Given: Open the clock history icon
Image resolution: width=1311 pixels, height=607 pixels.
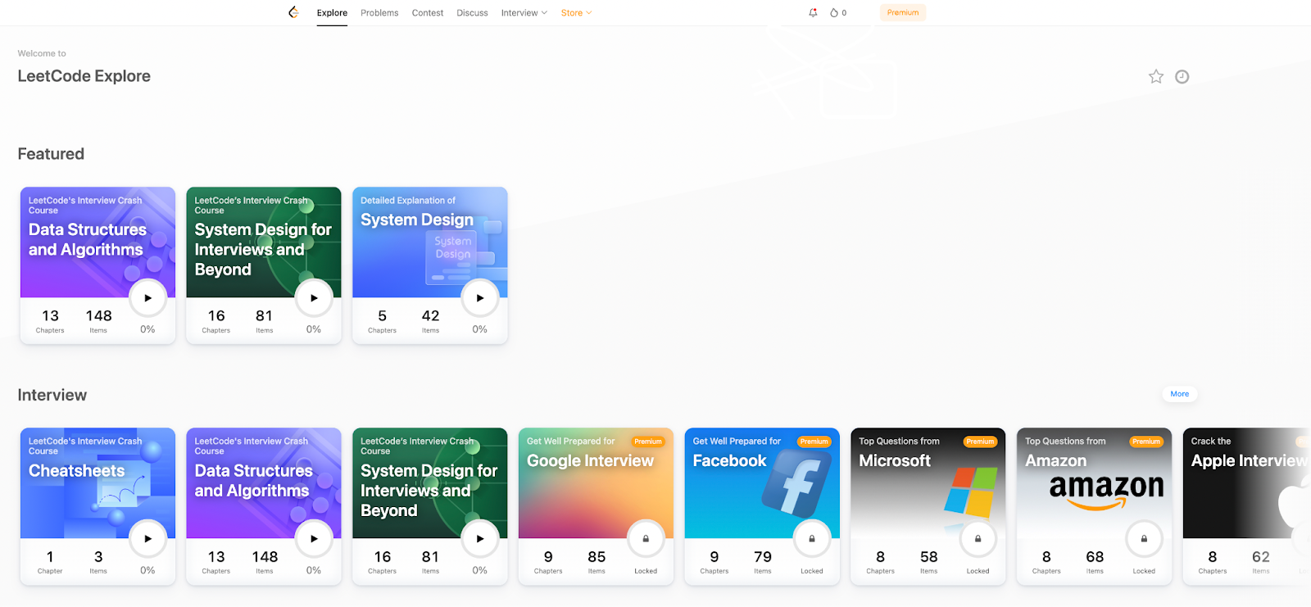Looking at the screenshot, I should click(x=1182, y=76).
